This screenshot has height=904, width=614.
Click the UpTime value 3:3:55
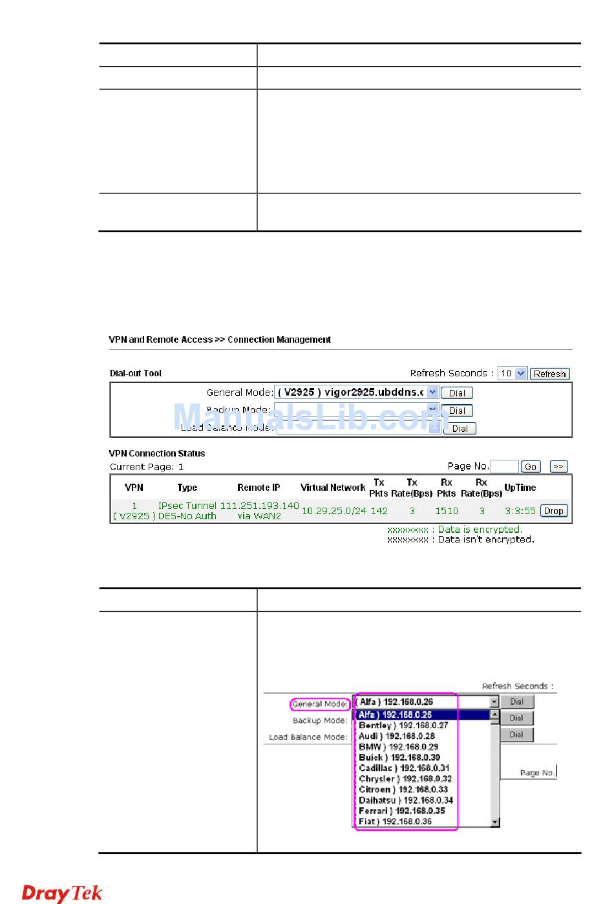pos(520,511)
